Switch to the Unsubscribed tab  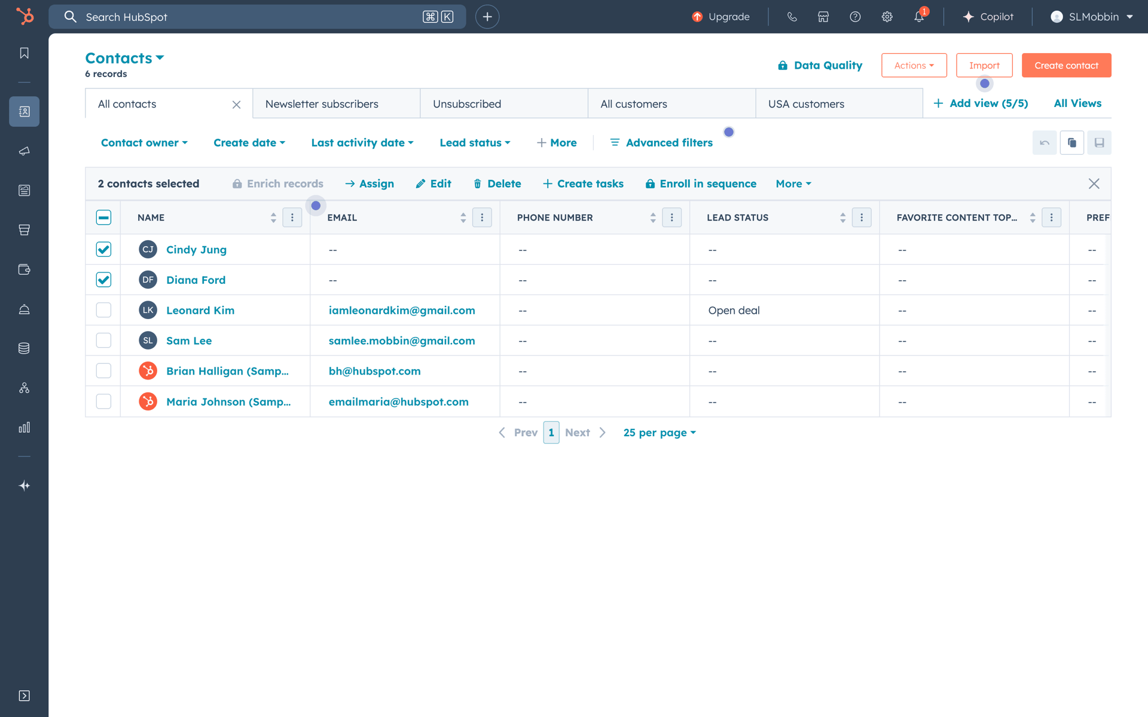coord(504,104)
